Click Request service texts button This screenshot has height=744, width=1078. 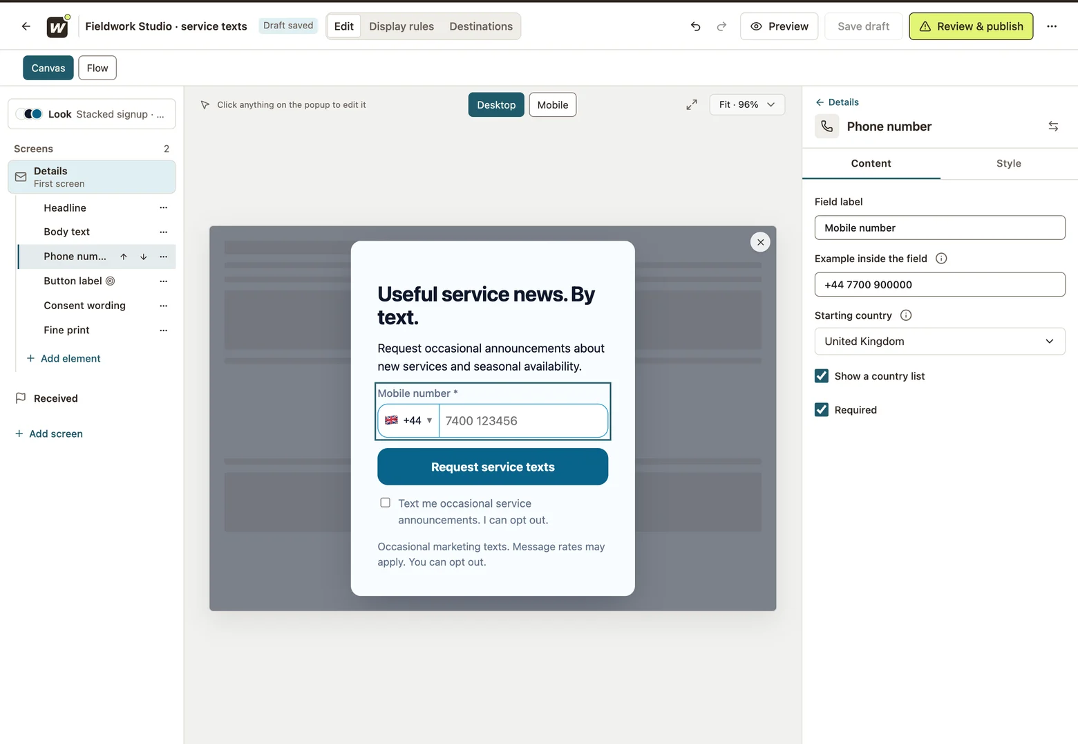(x=493, y=467)
